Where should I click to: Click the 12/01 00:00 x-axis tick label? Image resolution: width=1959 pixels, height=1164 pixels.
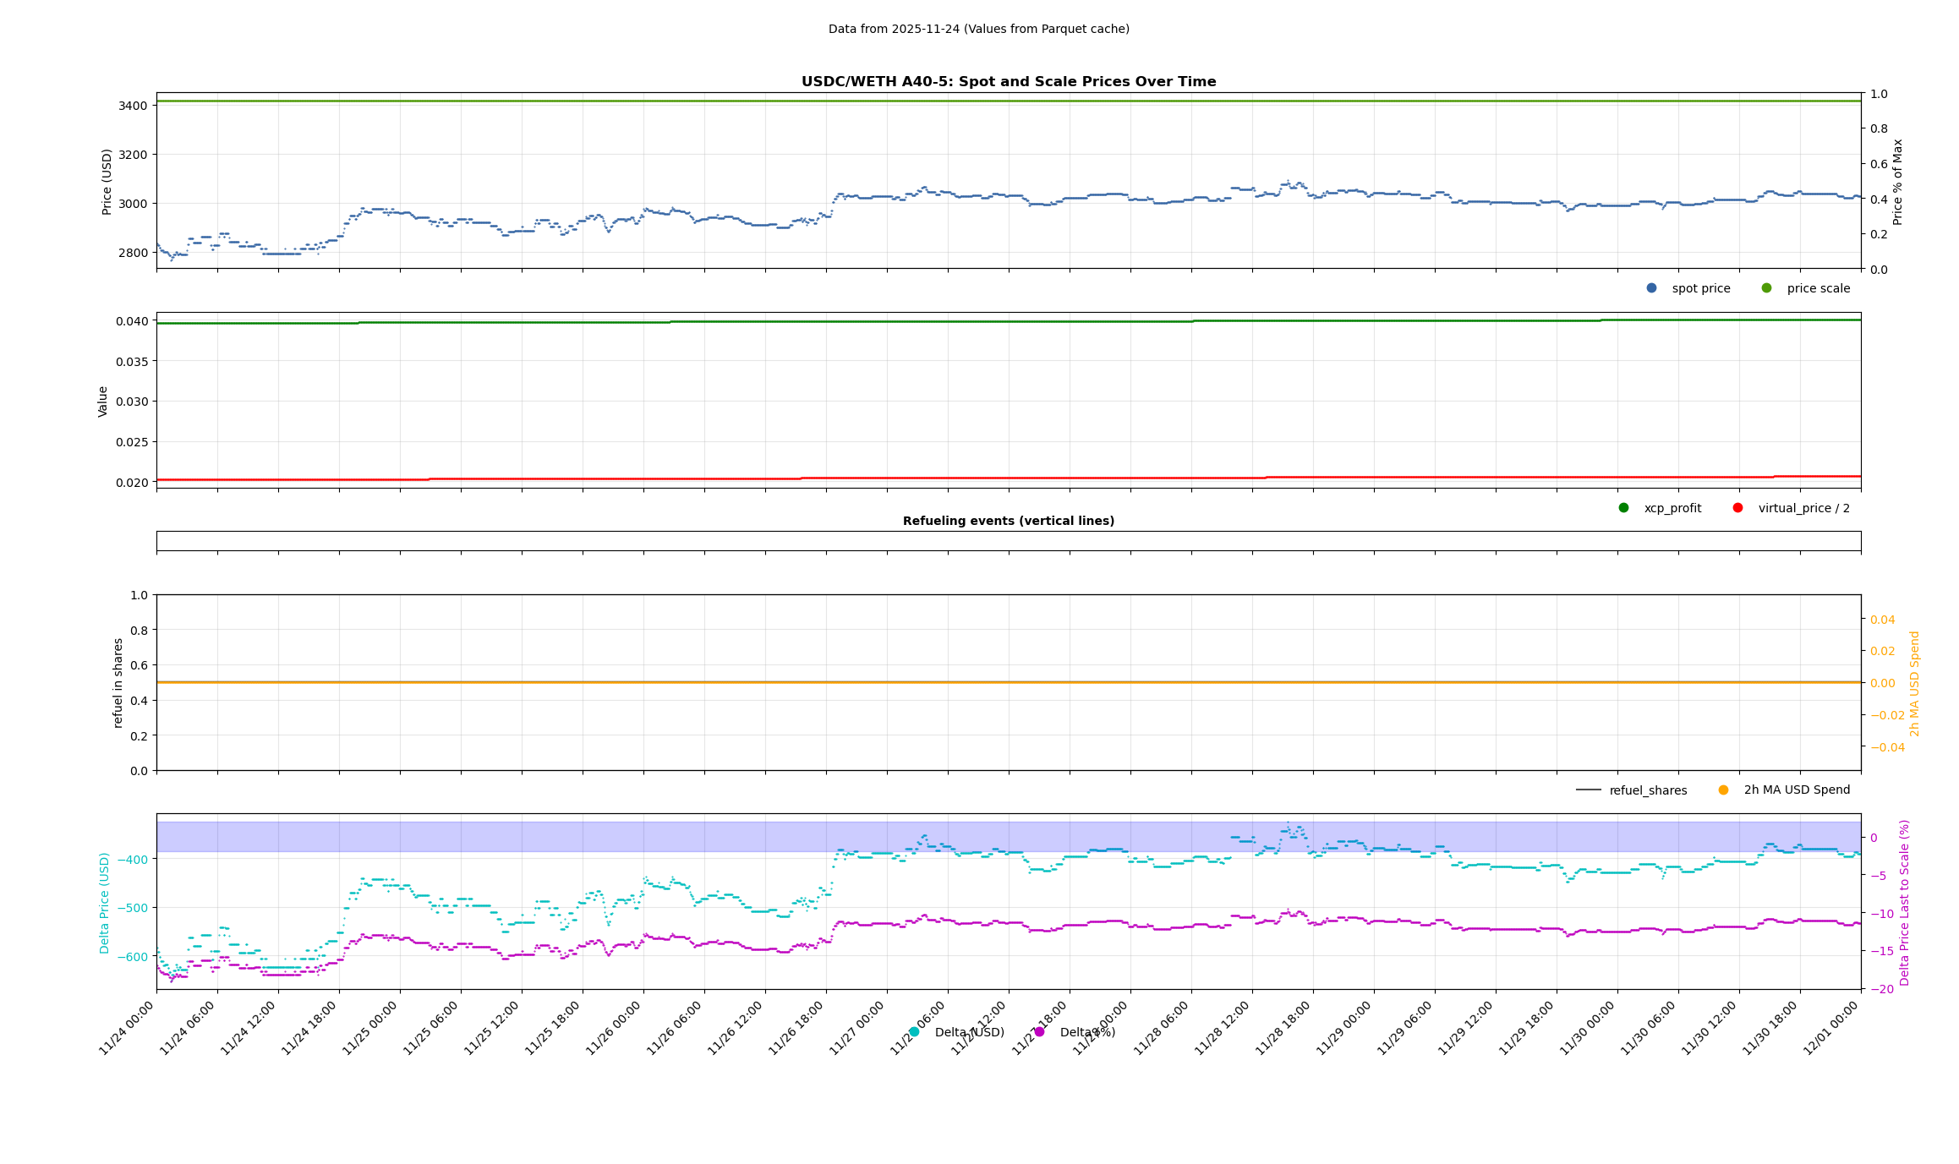tap(1831, 1028)
